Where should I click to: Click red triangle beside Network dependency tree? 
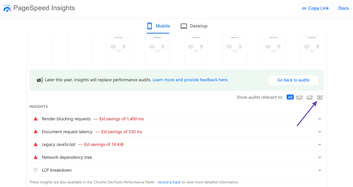click(x=36, y=157)
